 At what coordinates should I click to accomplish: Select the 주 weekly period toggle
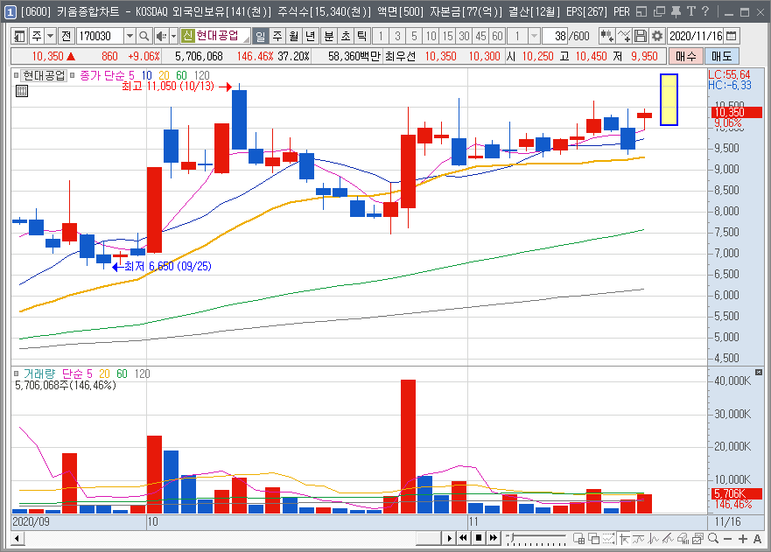point(277,36)
